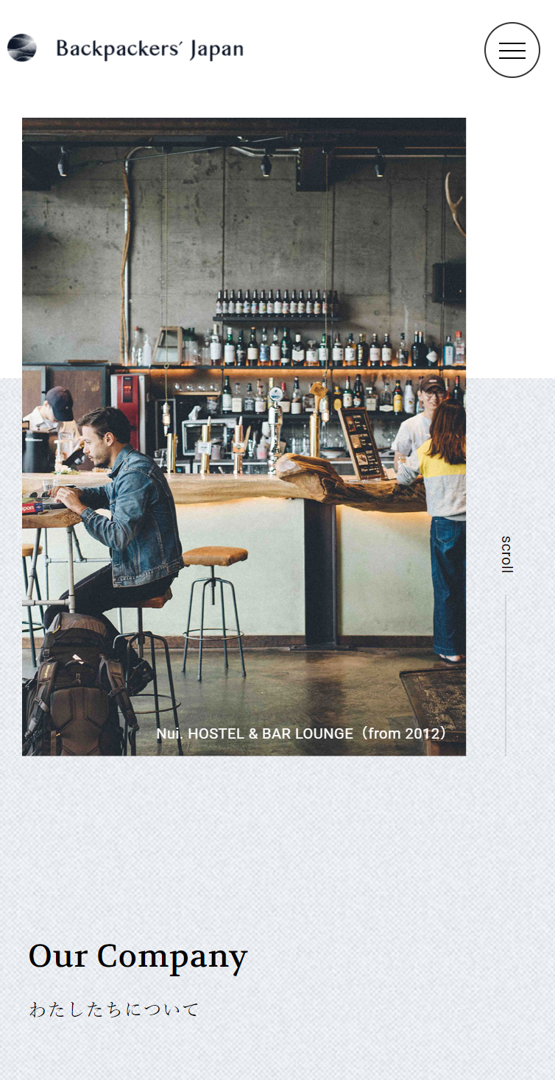The width and height of the screenshot is (555, 1080).
Task: Click the black pillar supporting the wooden counter
Action: click(x=321, y=574)
